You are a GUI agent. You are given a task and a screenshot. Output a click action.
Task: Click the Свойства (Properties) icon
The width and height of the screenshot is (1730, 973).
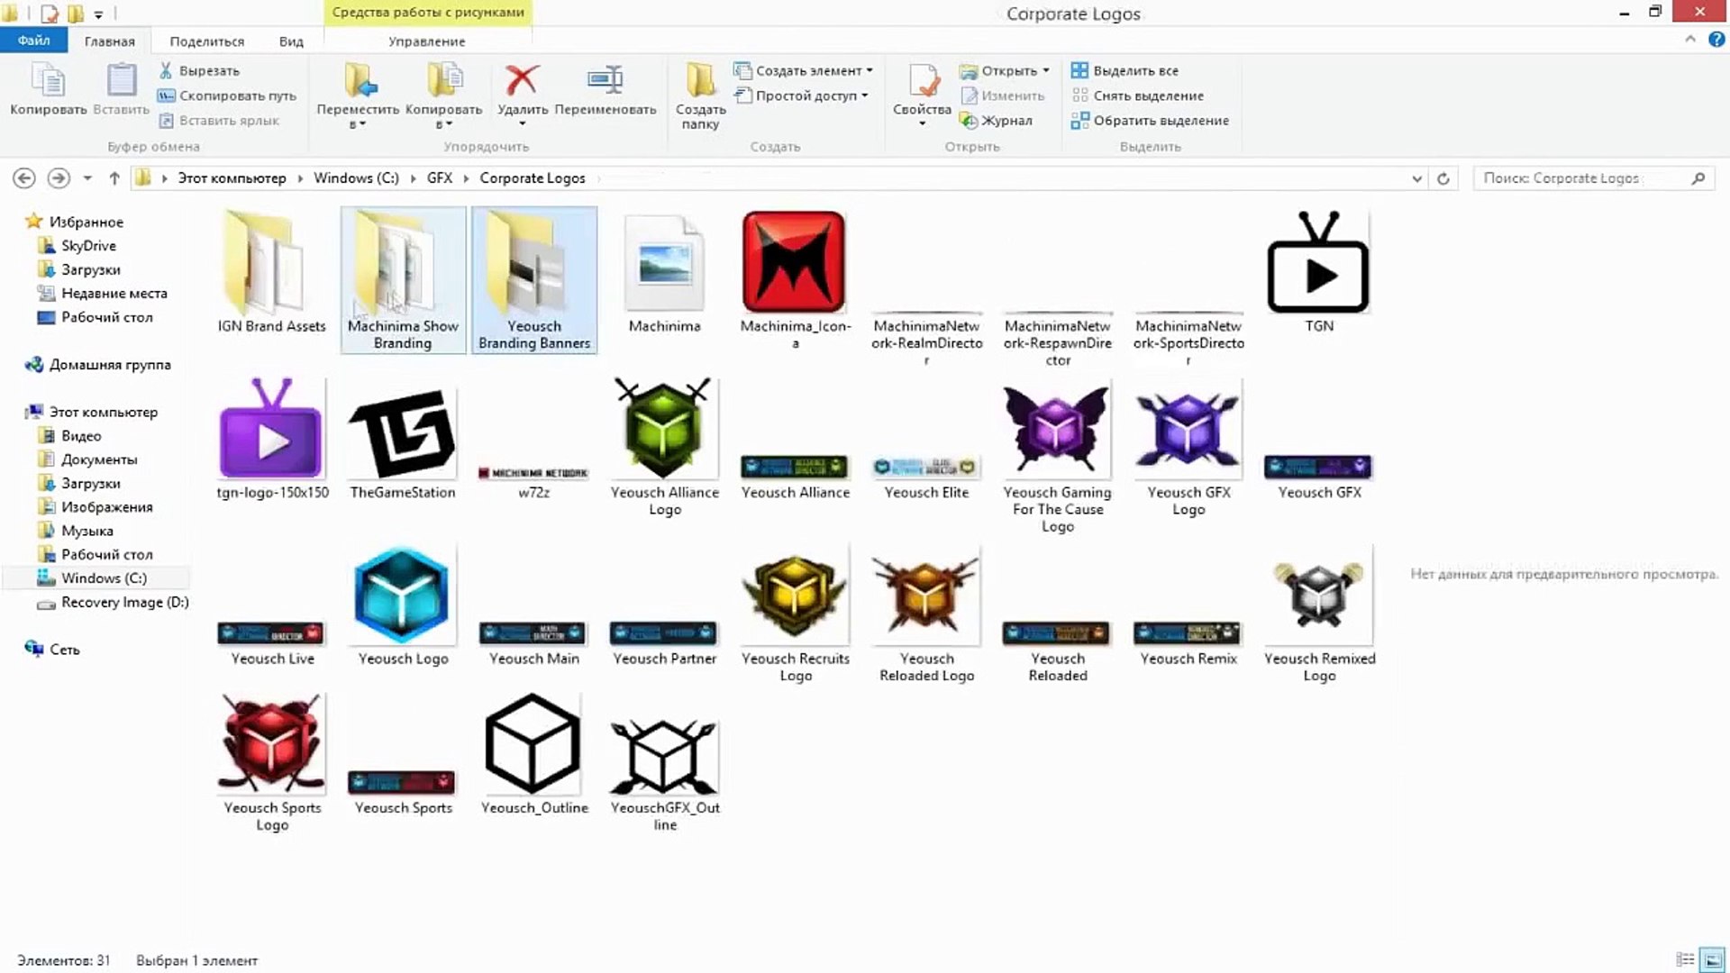click(923, 81)
